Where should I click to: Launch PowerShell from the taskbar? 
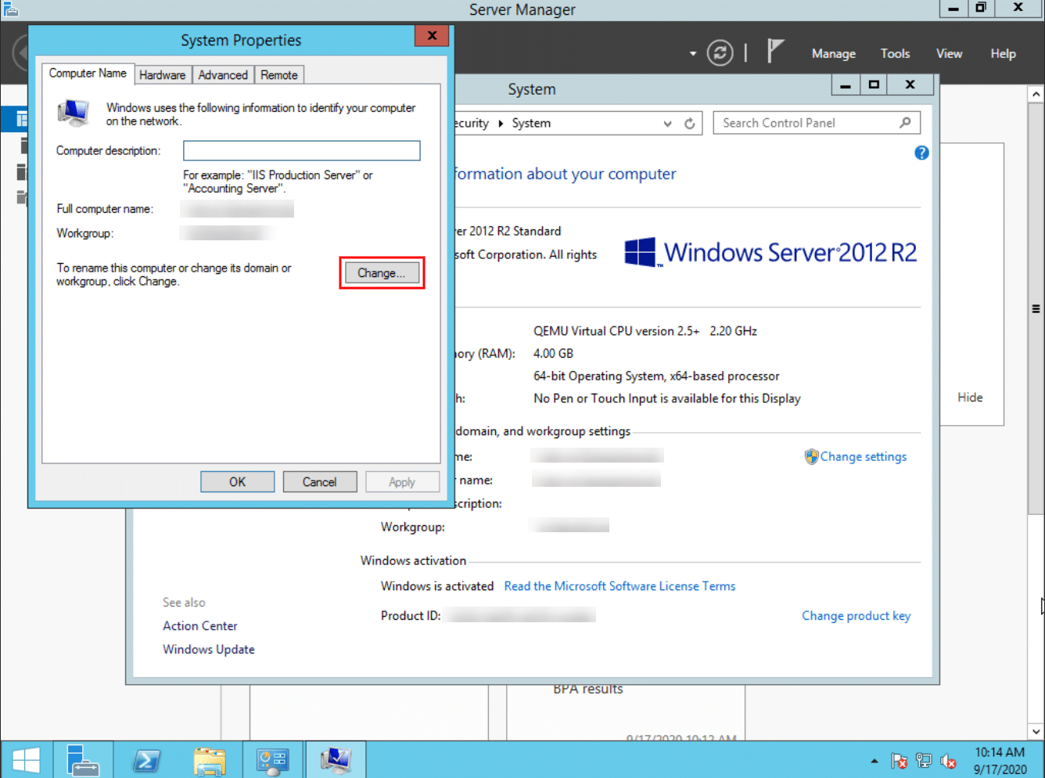(x=146, y=760)
